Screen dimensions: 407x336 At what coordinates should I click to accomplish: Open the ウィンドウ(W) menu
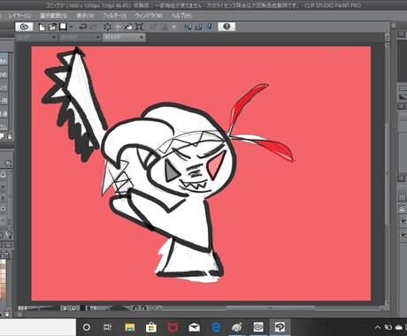coord(149,16)
